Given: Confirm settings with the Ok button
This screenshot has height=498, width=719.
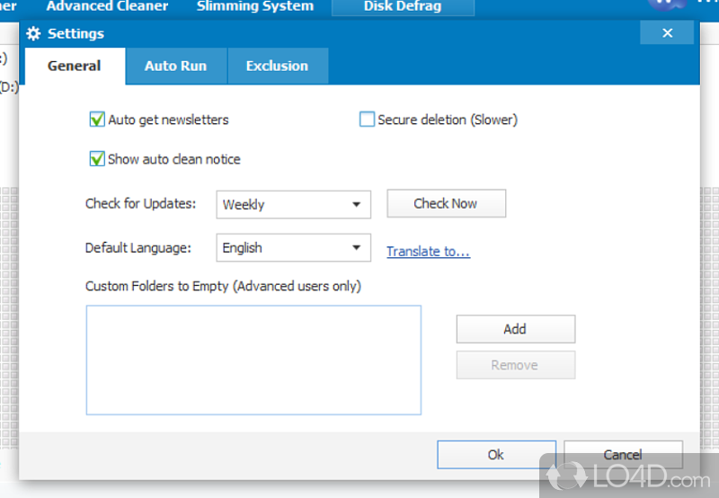Looking at the screenshot, I should tap(496, 455).
